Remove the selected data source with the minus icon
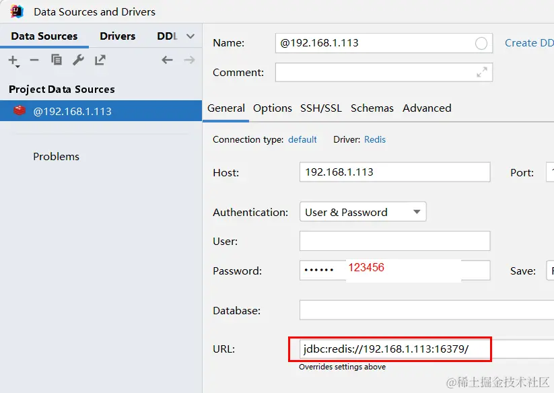The width and height of the screenshot is (554, 393). tap(34, 60)
